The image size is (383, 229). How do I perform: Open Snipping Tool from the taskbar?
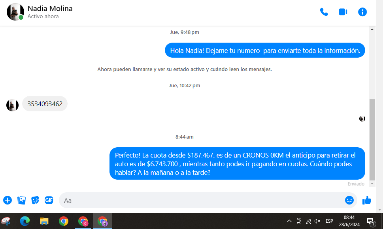point(6,221)
